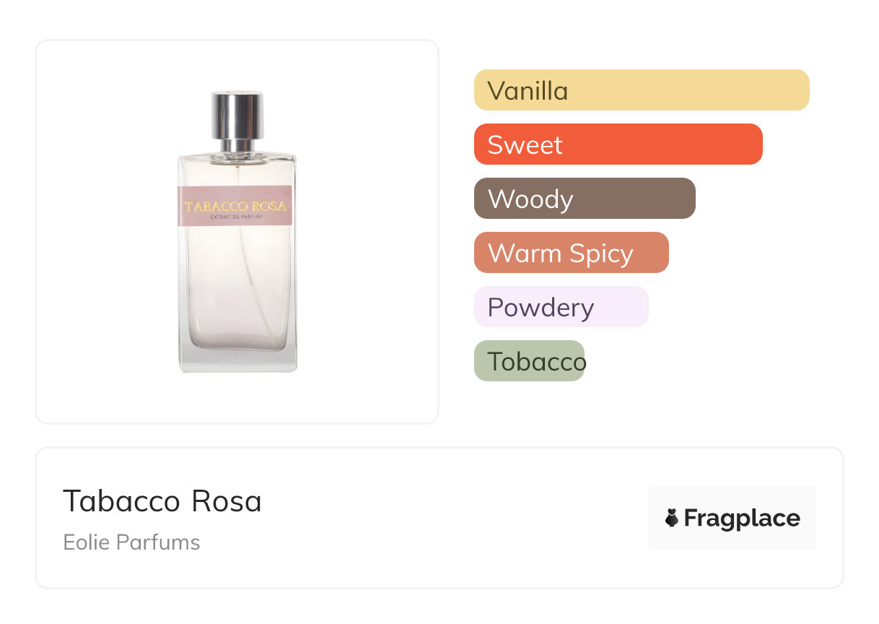Click the thick glass base of bottle

coord(237,360)
